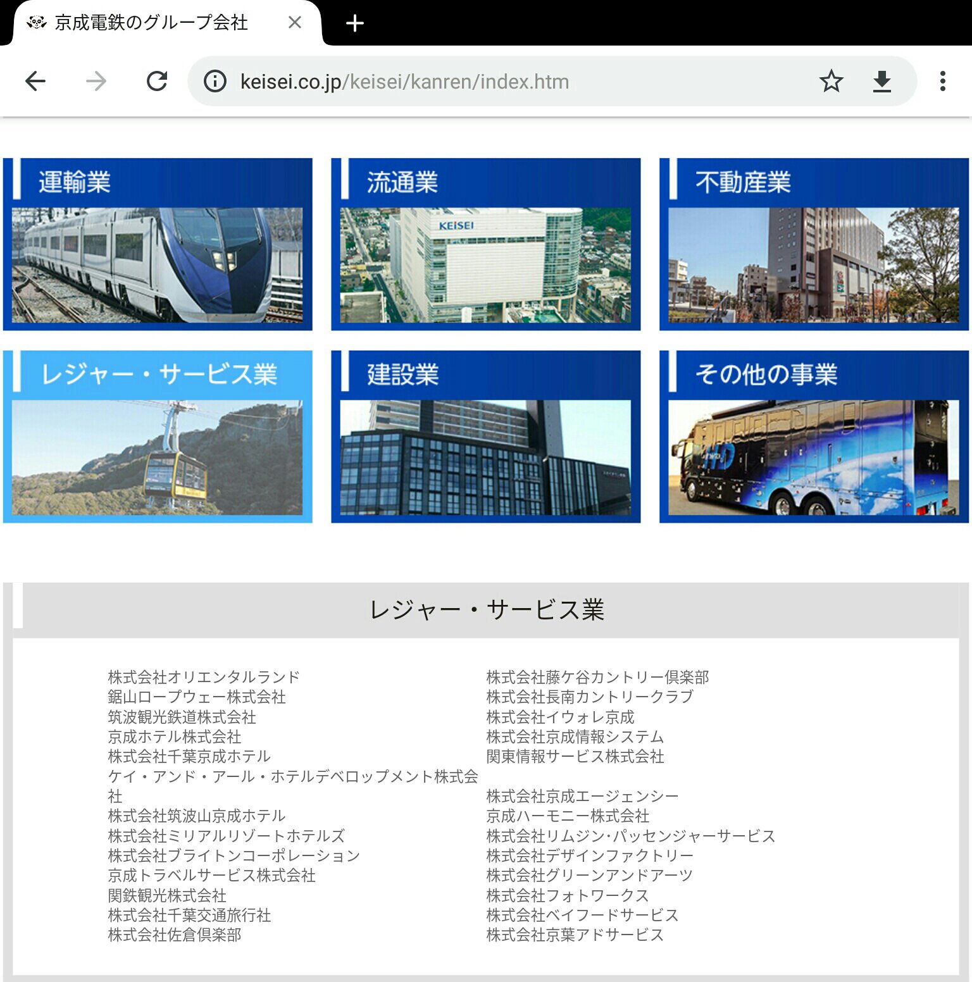
Task: Click the address bar URL keisei.co.jp
Action: pyautogui.click(x=404, y=82)
